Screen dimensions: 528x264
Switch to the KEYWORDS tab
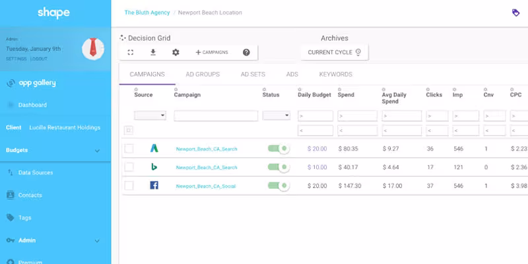click(336, 75)
